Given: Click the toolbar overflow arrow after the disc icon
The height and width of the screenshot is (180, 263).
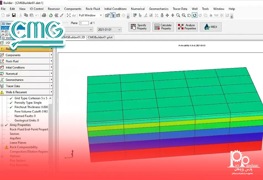Looking at the screenshot, I should [128, 16].
